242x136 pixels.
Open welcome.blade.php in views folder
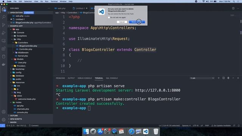coord(27,99)
